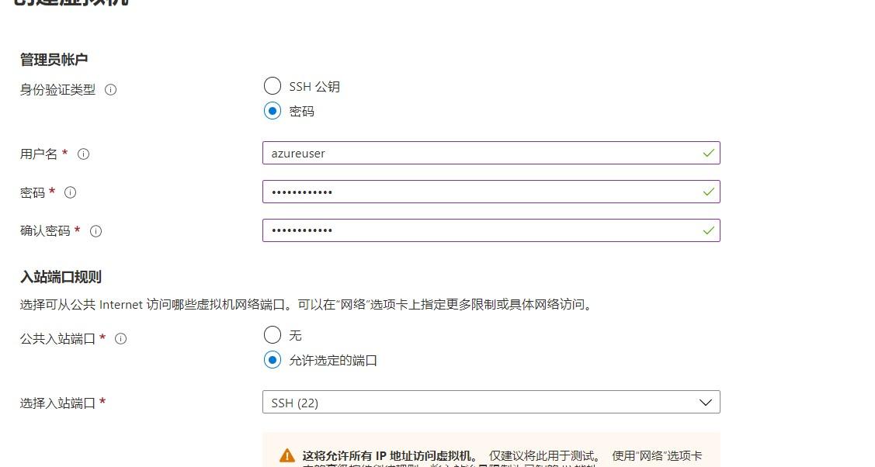This screenshot has width=875, height=467.
Task: Click the orange warning triangle icon
Action: 287,455
